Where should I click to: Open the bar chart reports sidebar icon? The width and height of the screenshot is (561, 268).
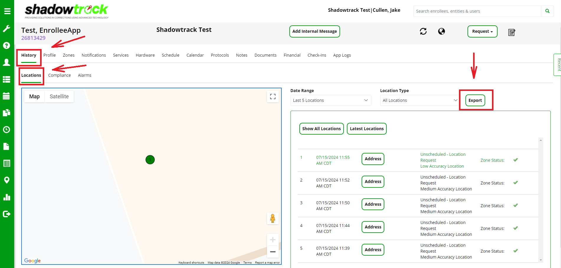(x=6, y=197)
